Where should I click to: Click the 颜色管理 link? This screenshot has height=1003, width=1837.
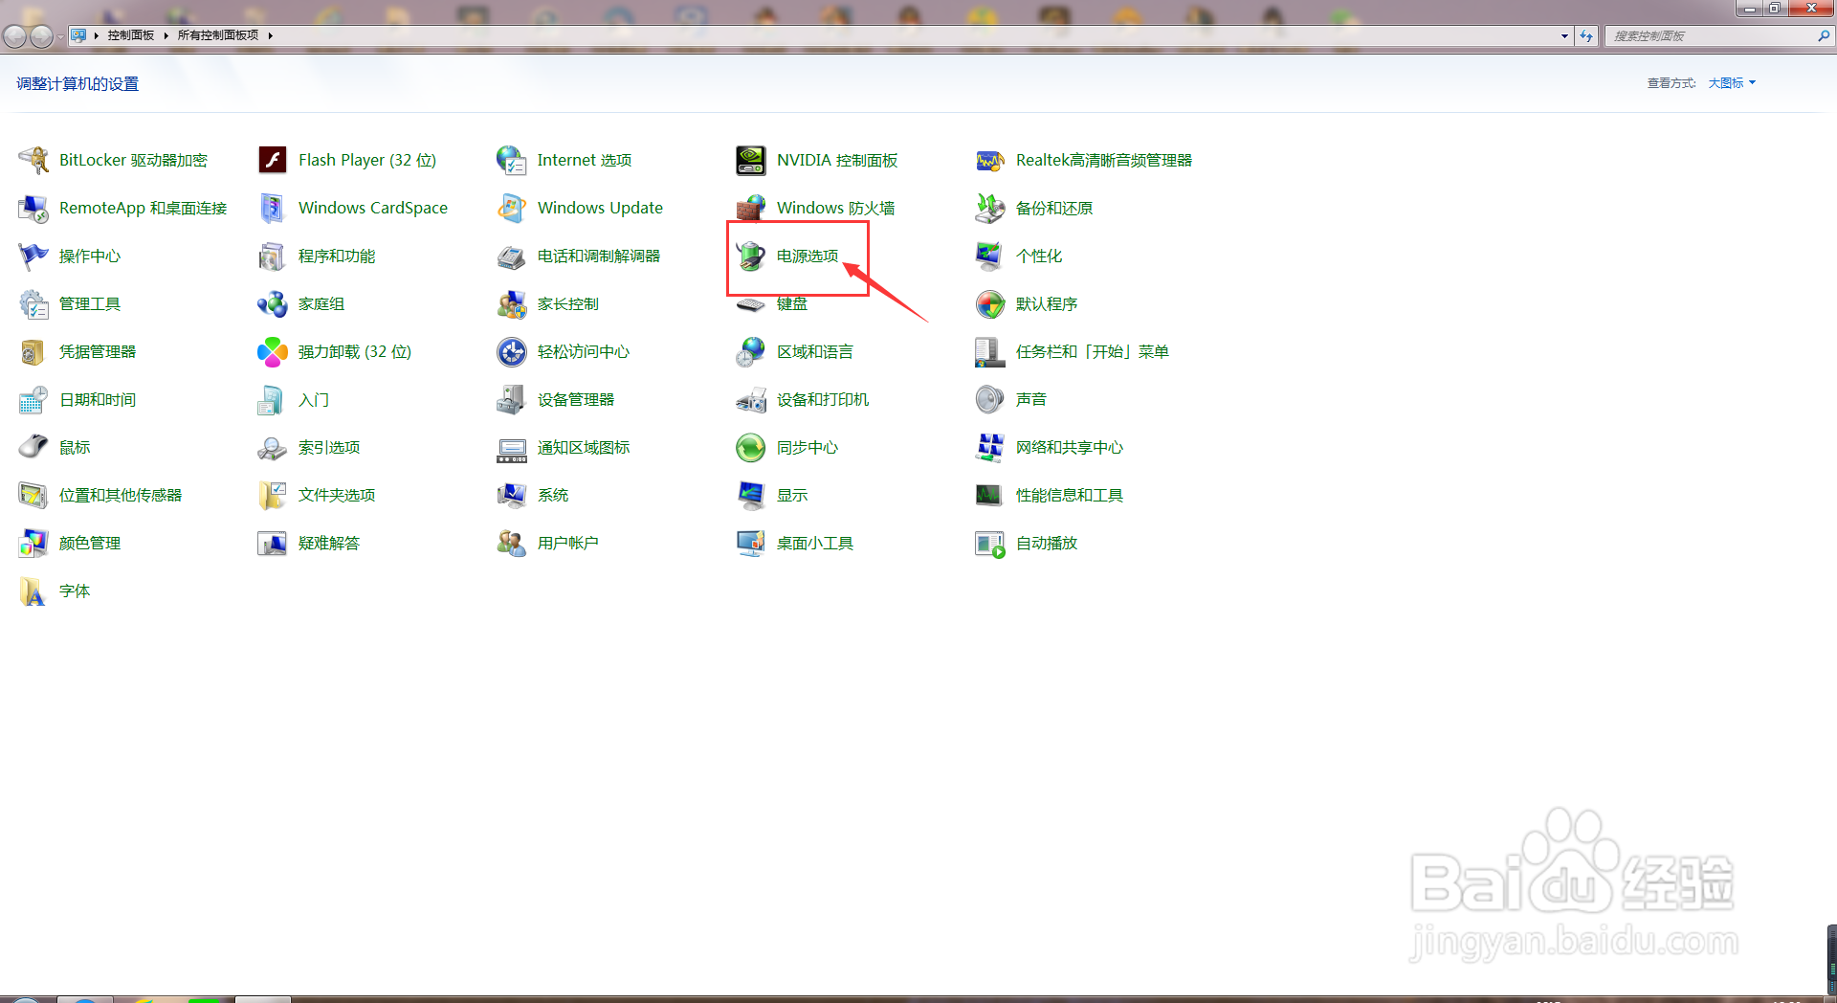pos(90,543)
